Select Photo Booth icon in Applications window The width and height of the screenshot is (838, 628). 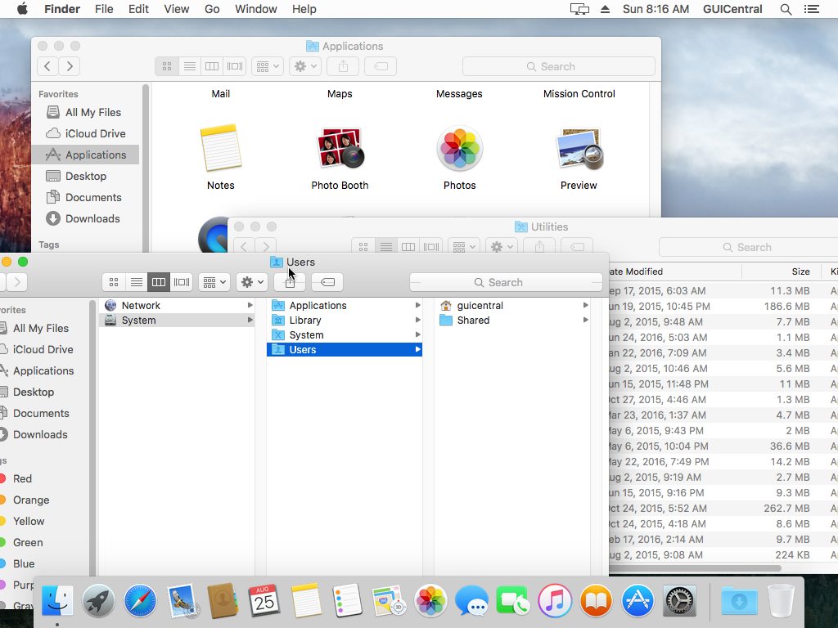pos(340,149)
